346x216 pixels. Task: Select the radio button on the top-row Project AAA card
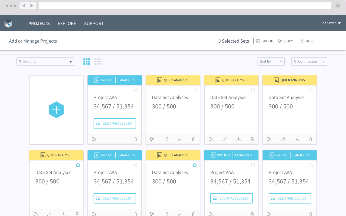pos(136,91)
